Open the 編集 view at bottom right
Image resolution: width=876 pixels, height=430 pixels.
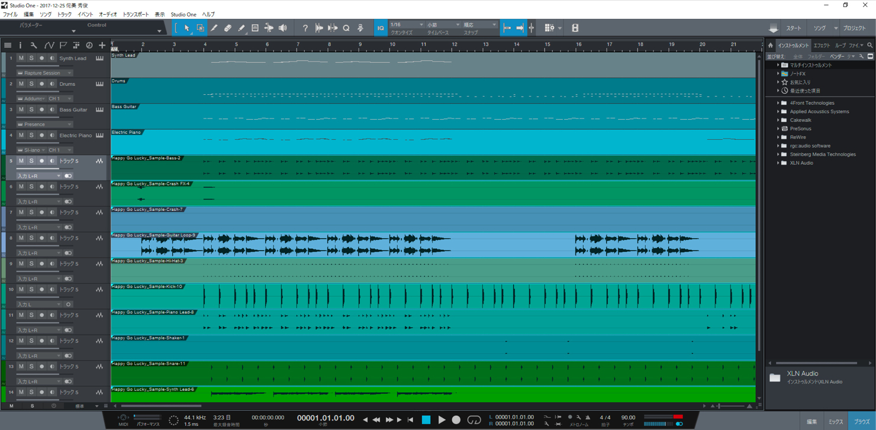coord(811,422)
